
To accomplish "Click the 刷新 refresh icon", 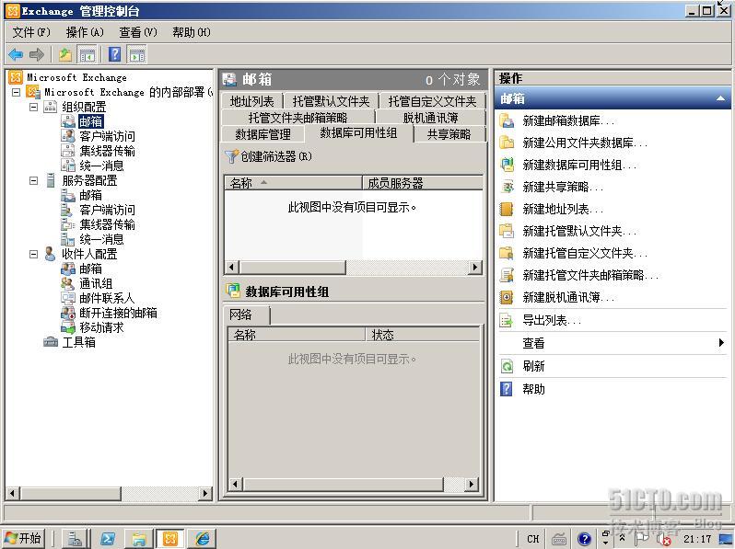I will tap(507, 366).
